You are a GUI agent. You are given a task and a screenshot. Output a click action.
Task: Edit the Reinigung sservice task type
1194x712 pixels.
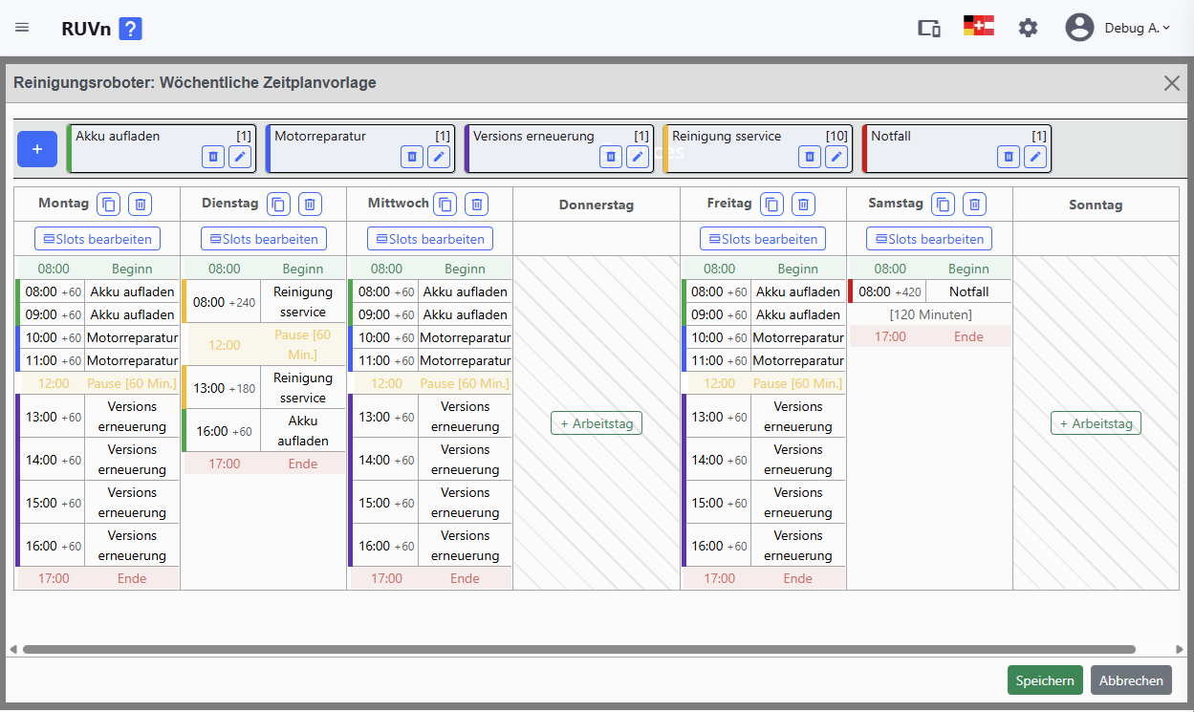point(836,157)
